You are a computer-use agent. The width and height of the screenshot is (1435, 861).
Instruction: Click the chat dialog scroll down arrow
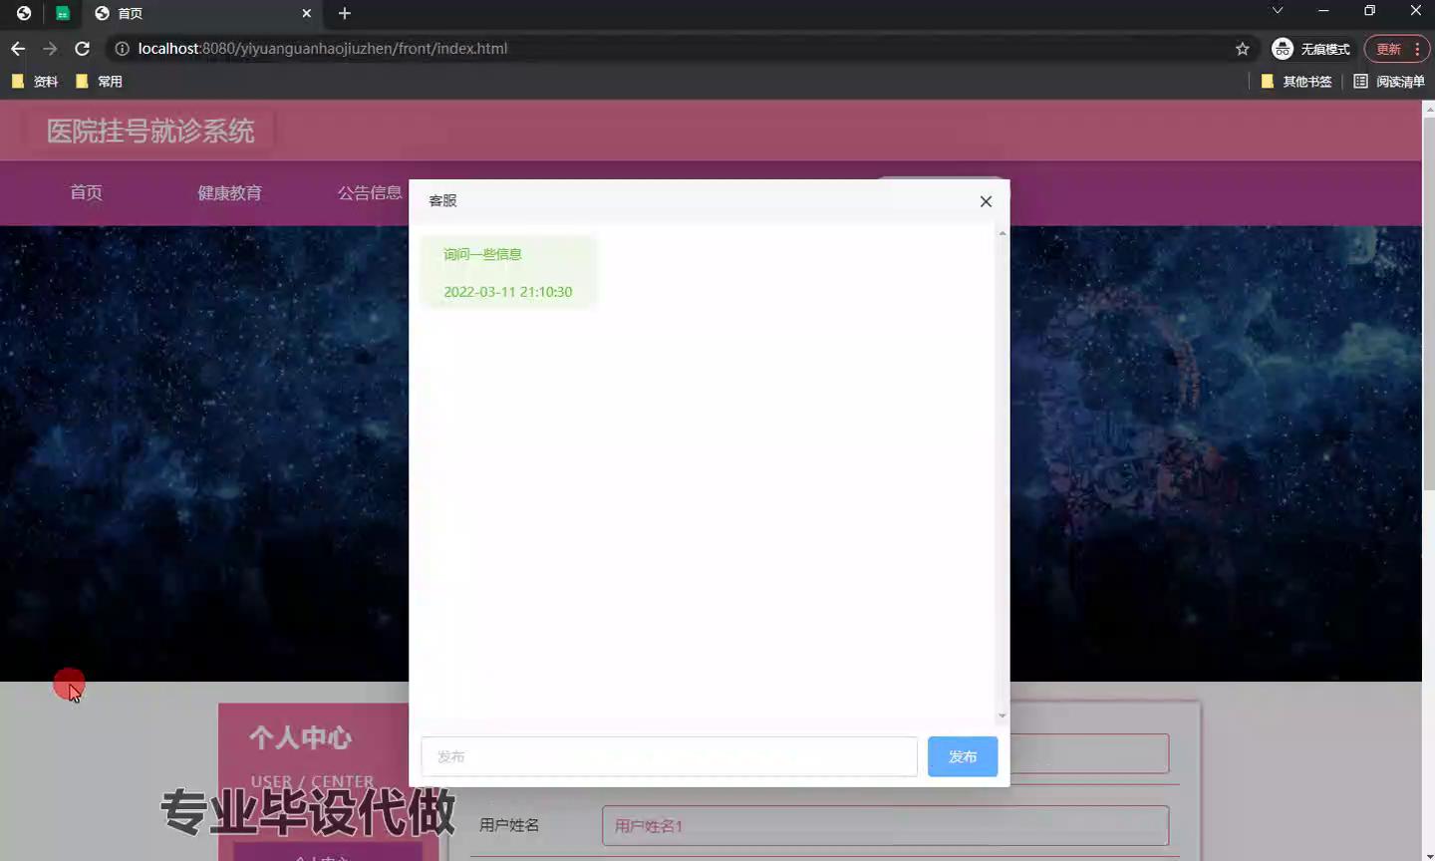1002,715
